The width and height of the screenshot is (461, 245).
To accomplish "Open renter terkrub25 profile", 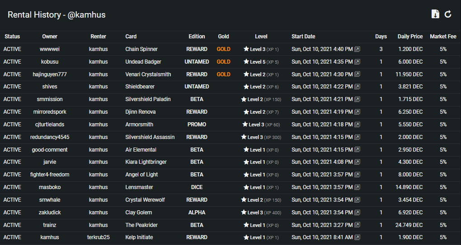I will (x=98, y=237).
